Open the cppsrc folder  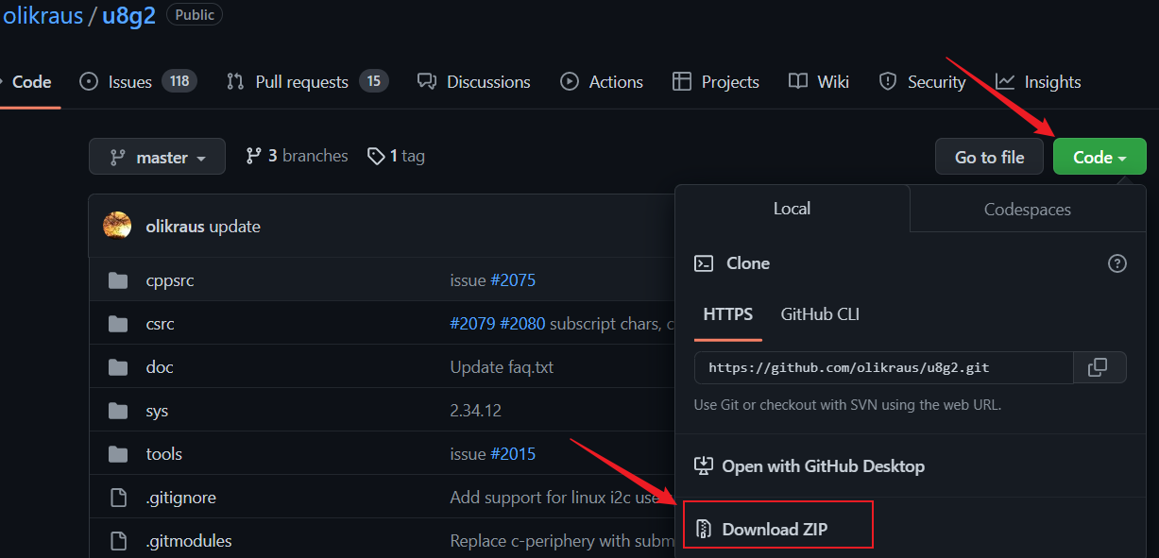click(x=170, y=280)
